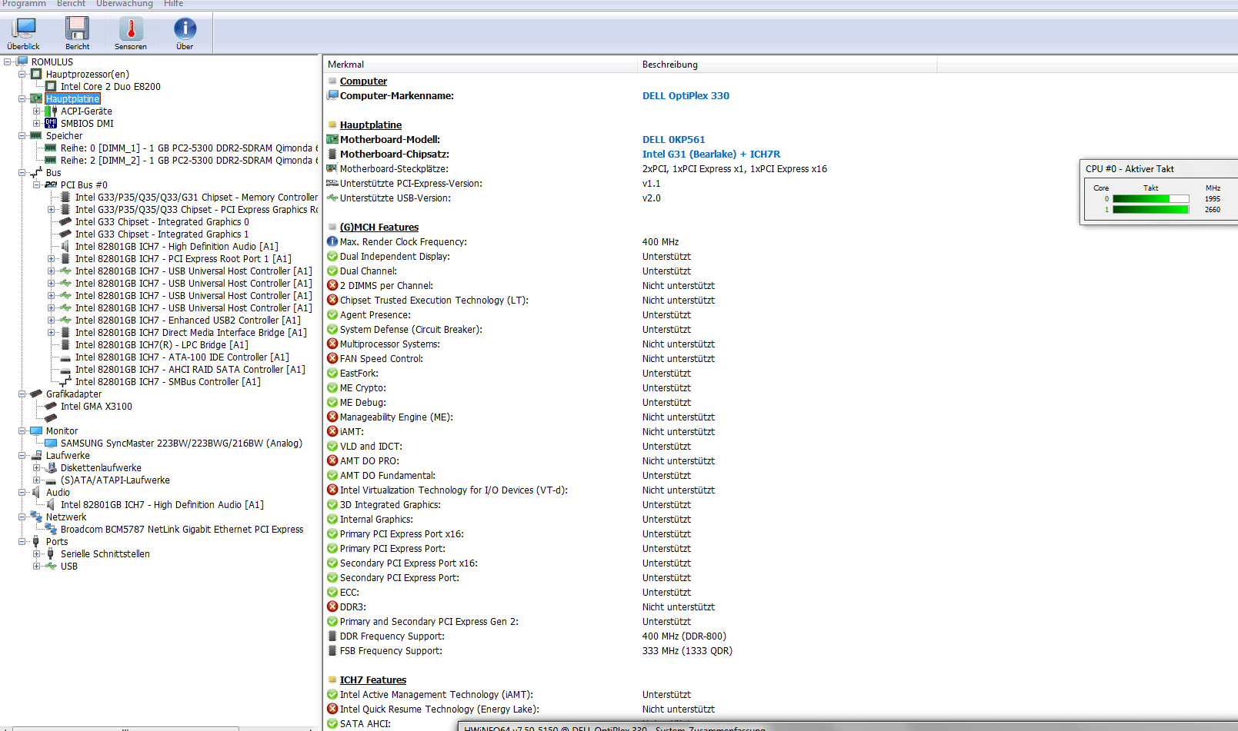This screenshot has width=1238, height=731.
Task: Open the Programm menu
Action: 24,4
